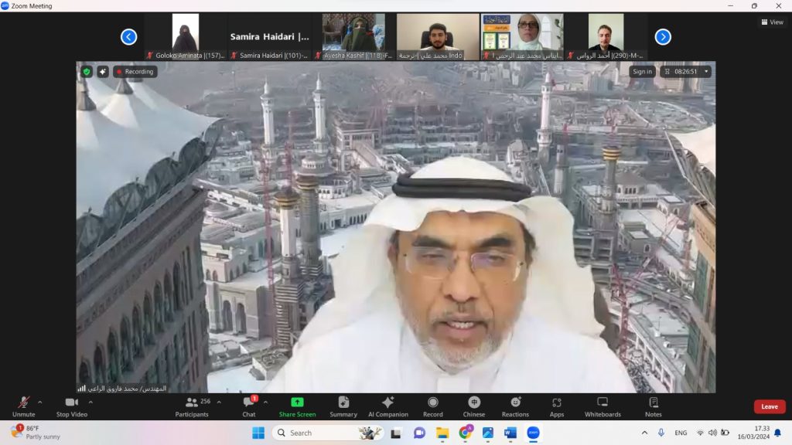The height and width of the screenshot is (445, 792).
Task: Open Whiteboards
Action: (603, 406)
